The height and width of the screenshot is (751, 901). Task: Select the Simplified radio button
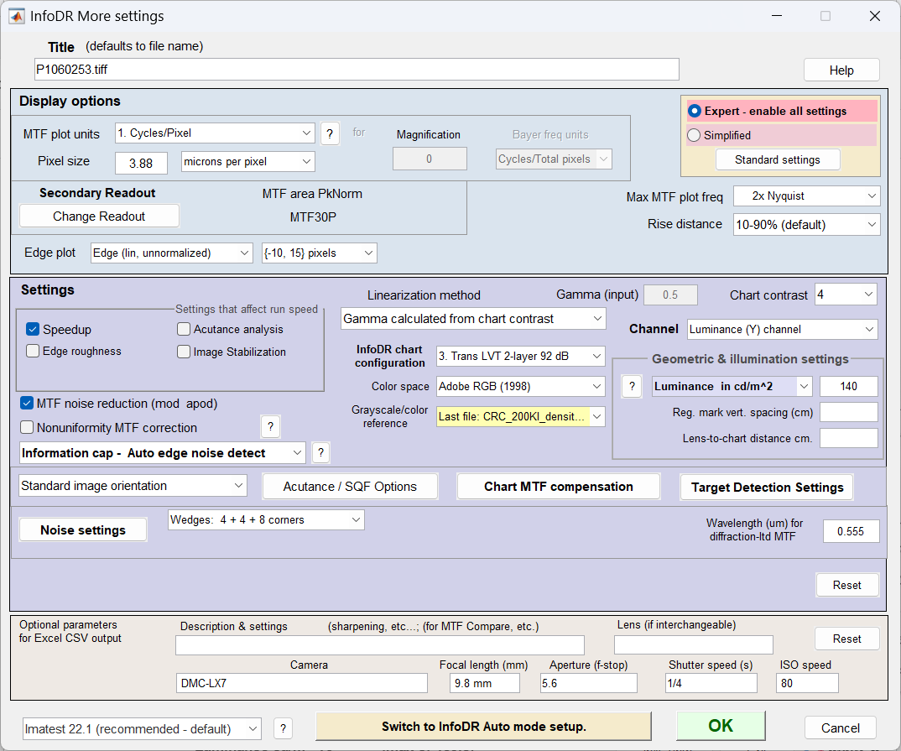click(694, 135)
